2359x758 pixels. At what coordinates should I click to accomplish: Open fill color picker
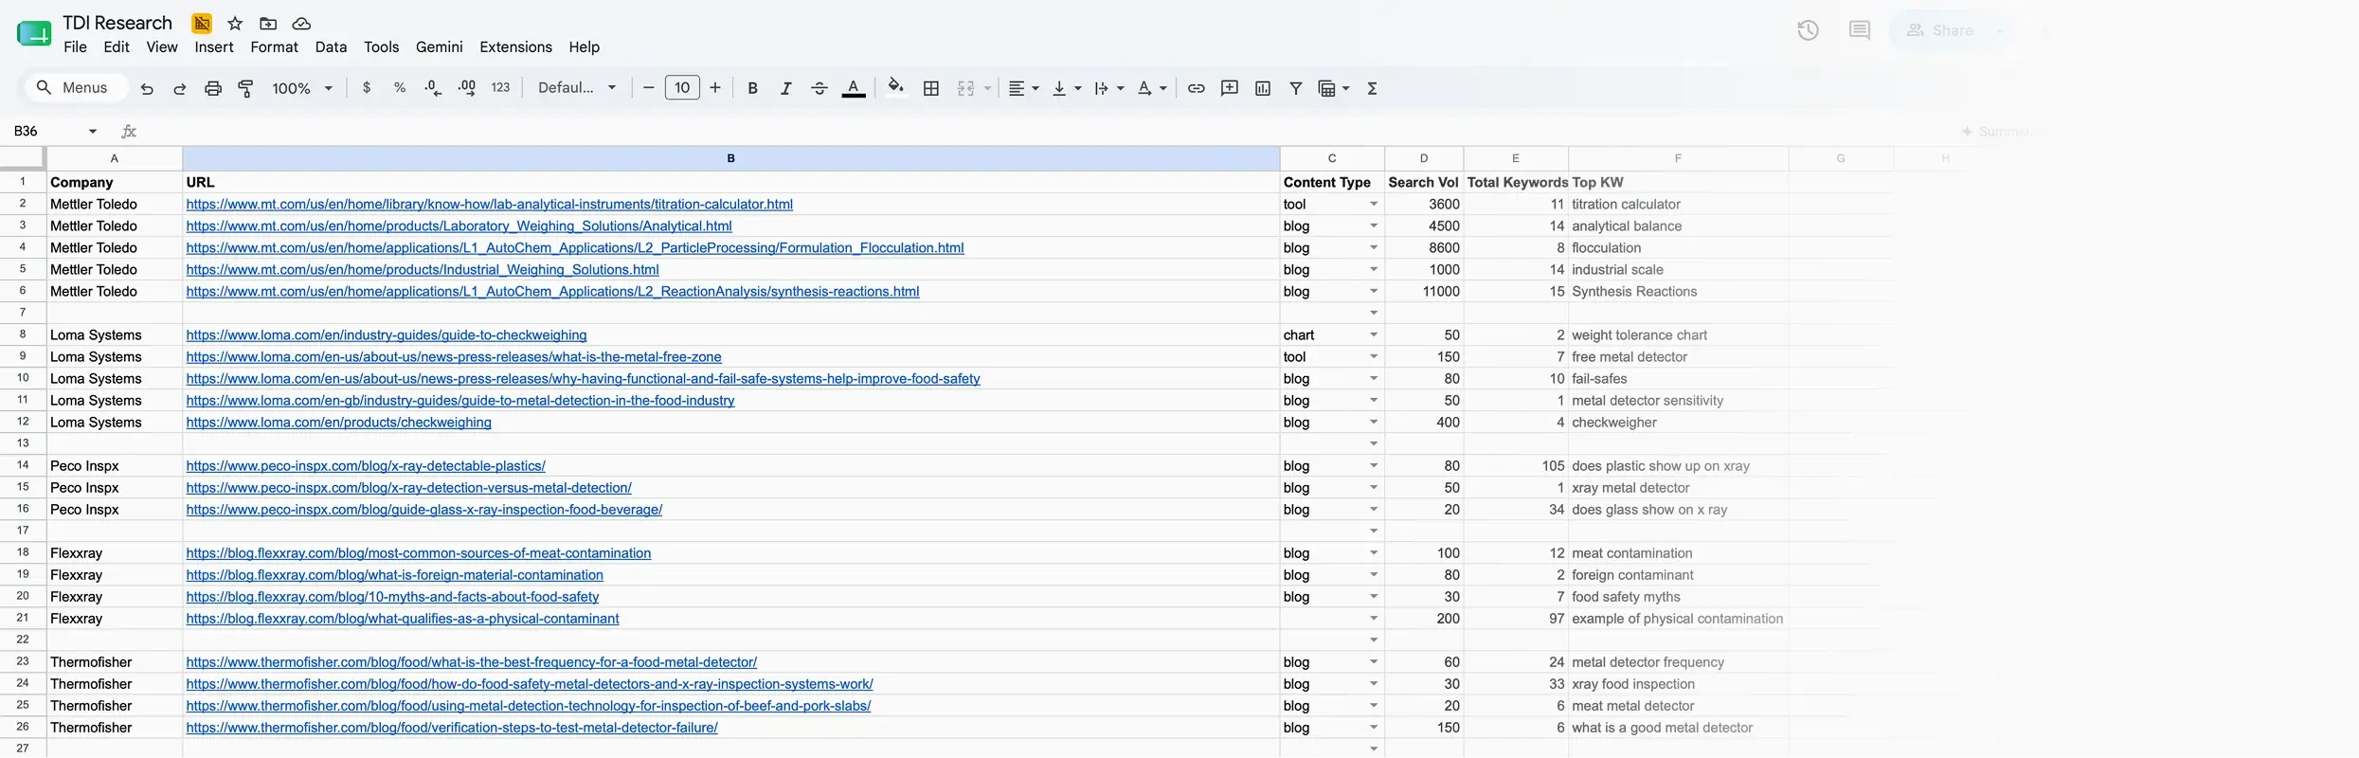(895, 88)
